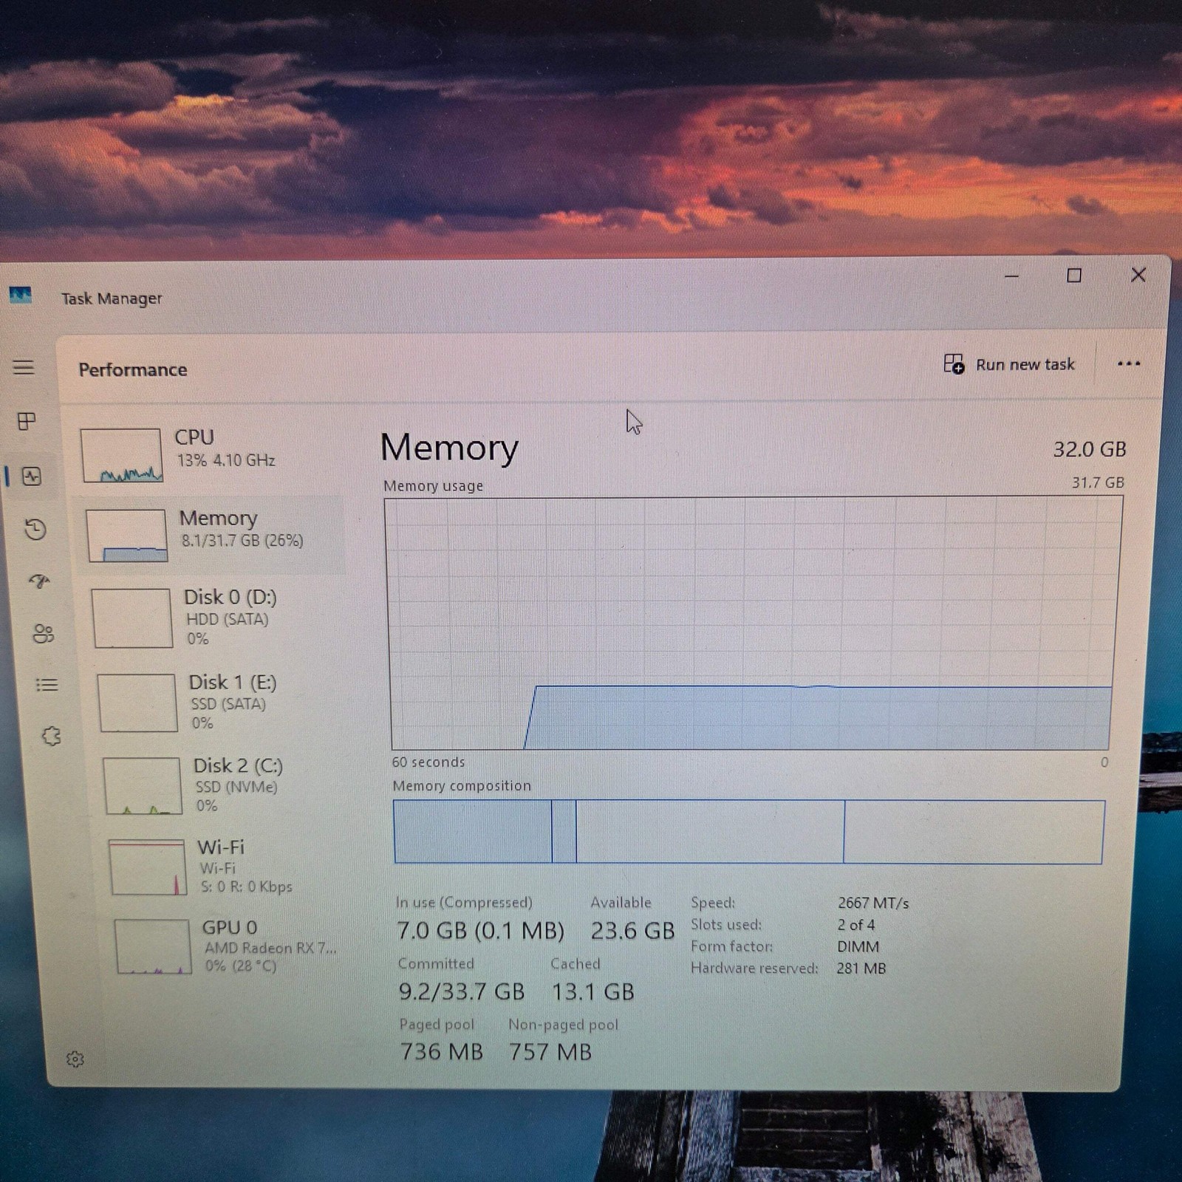Image resolution: width=1182 pixels, height=1182 pixels.
Task: Open the Users page icon
Action: pyautogui.click(x=44, y=633)
